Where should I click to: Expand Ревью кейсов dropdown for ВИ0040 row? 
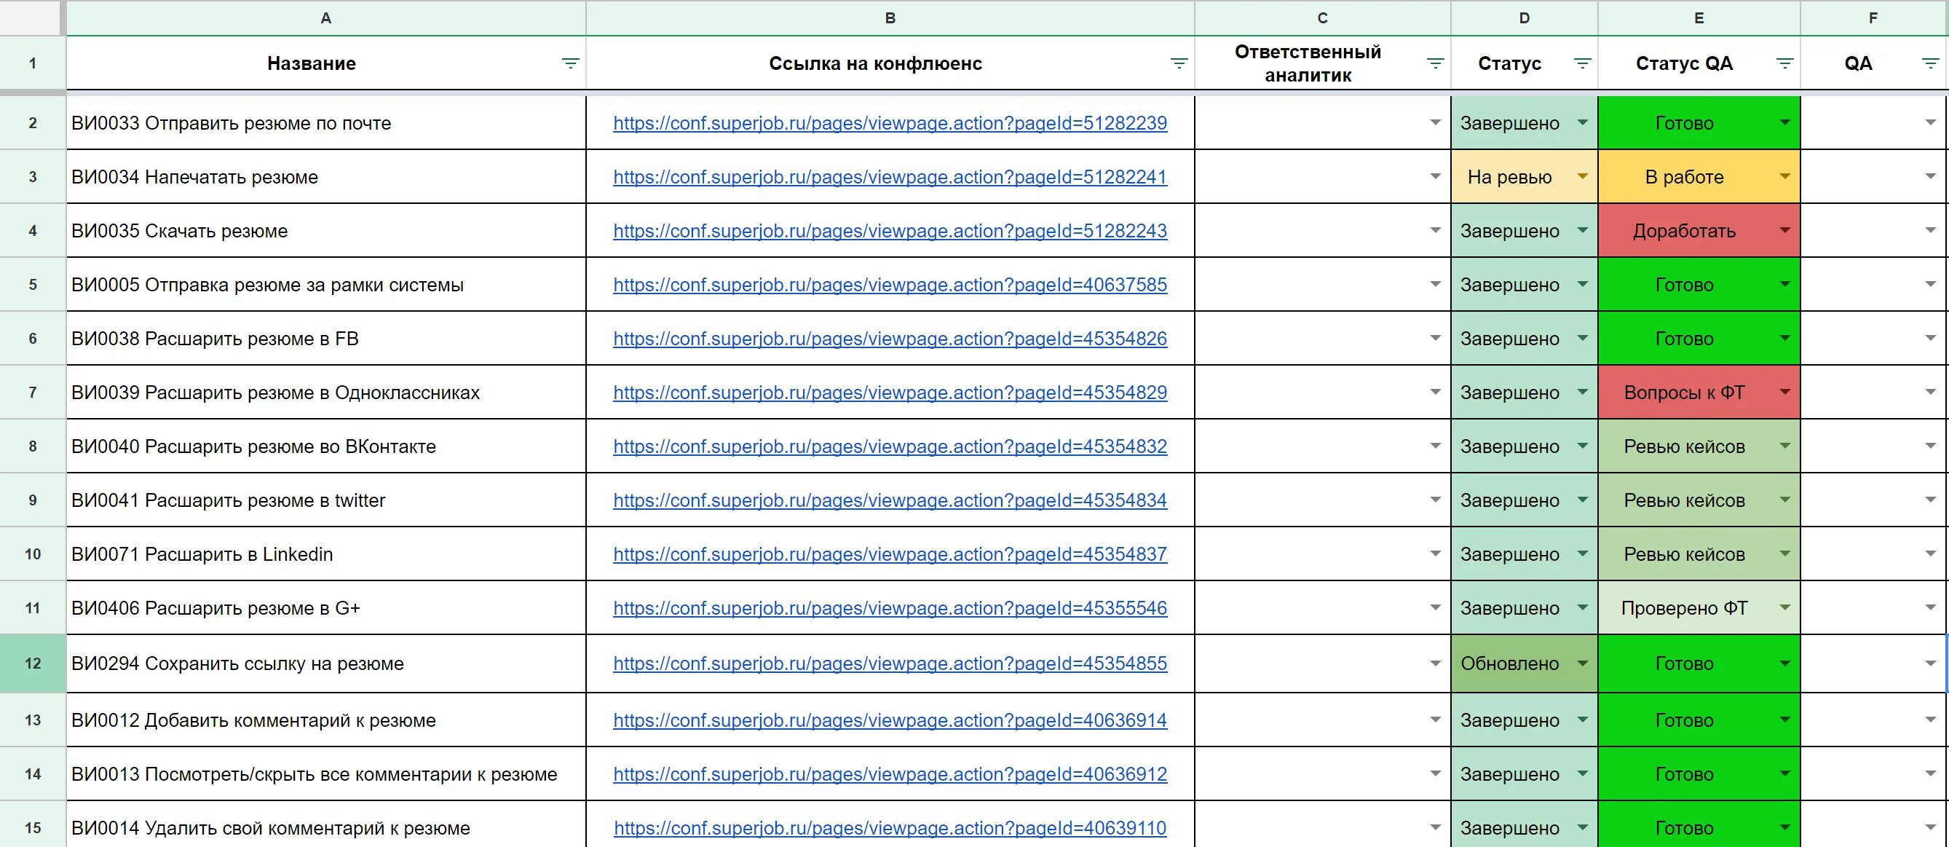click(x=1784, y=446)
